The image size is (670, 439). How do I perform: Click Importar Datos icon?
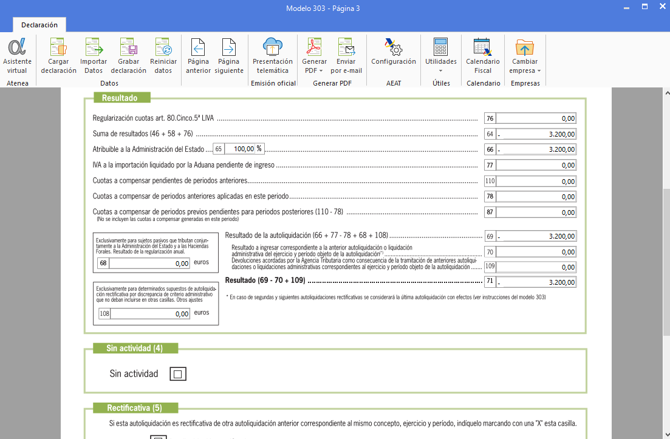click(94, 56)
